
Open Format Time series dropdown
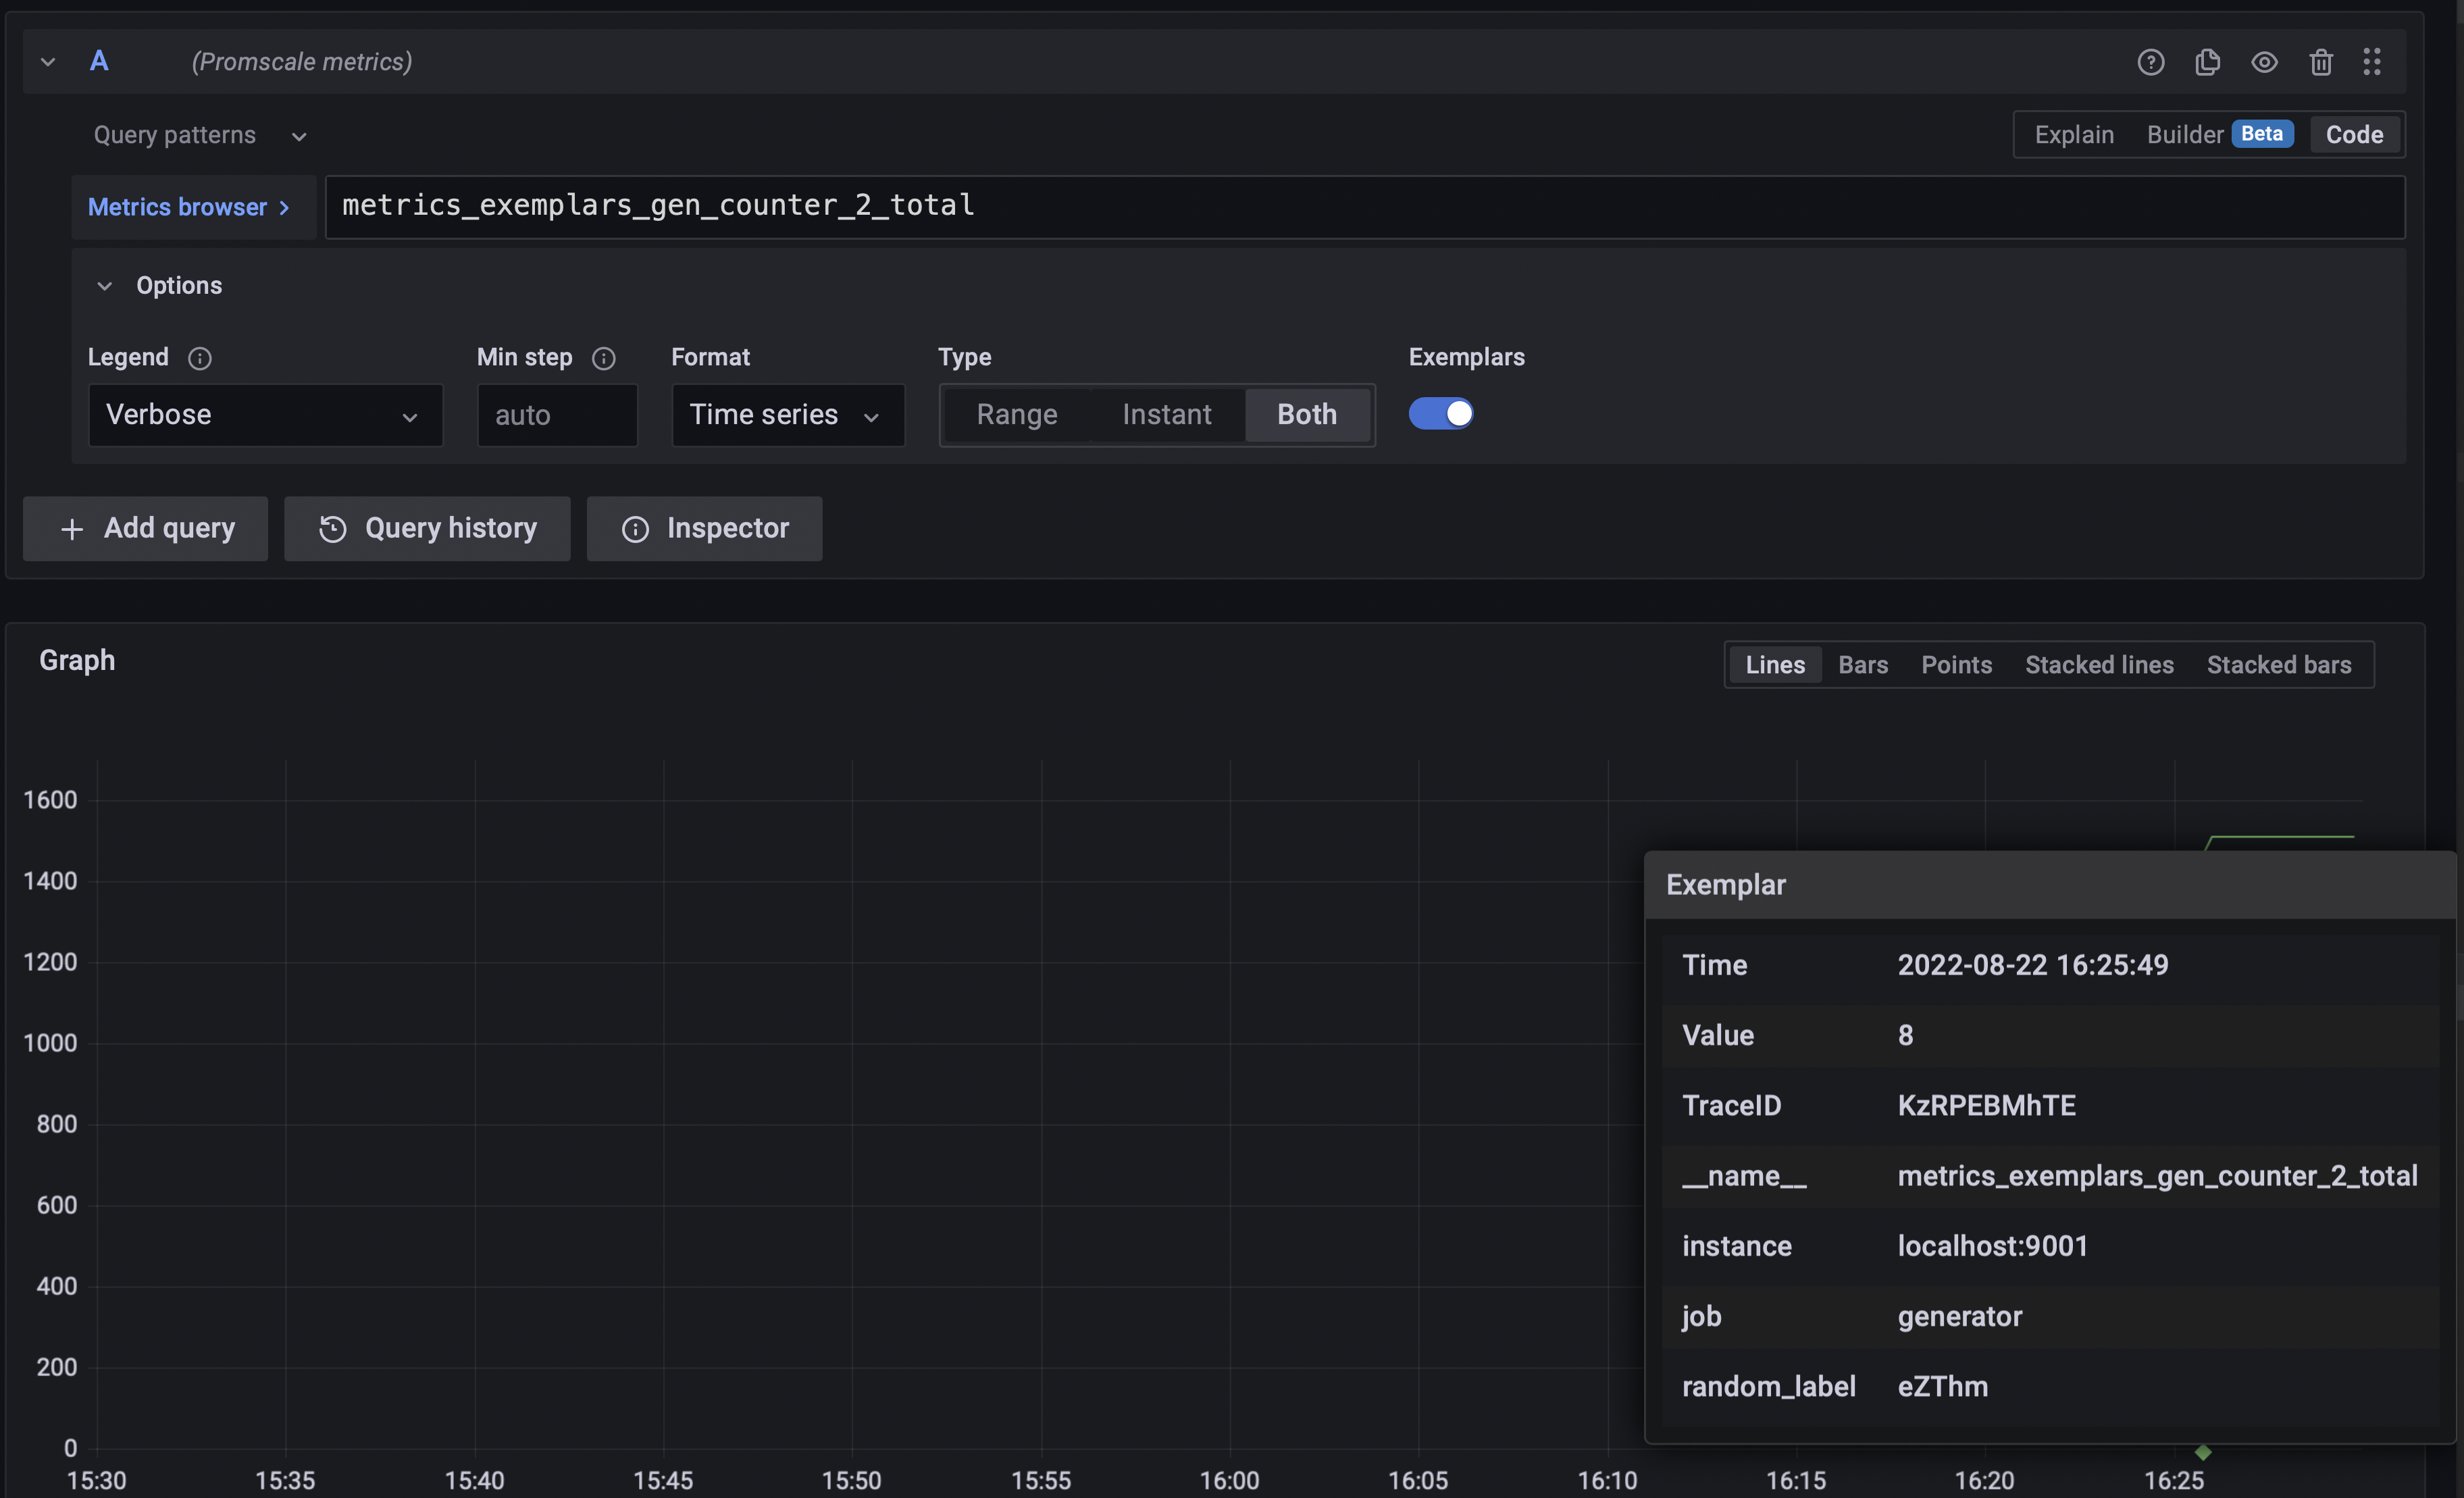pos(787,415)
